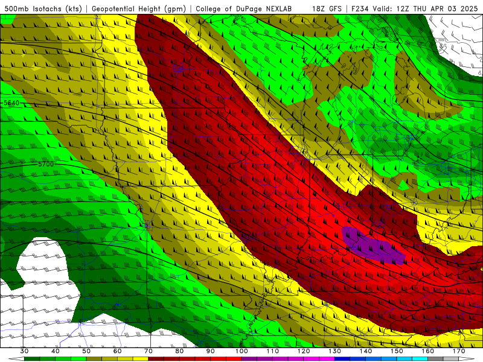Click the "12Z THU APR 03 2025" valid time
The width and height of the screenshot is (483, 362).
pyautogui.click(x=437, y=8)
